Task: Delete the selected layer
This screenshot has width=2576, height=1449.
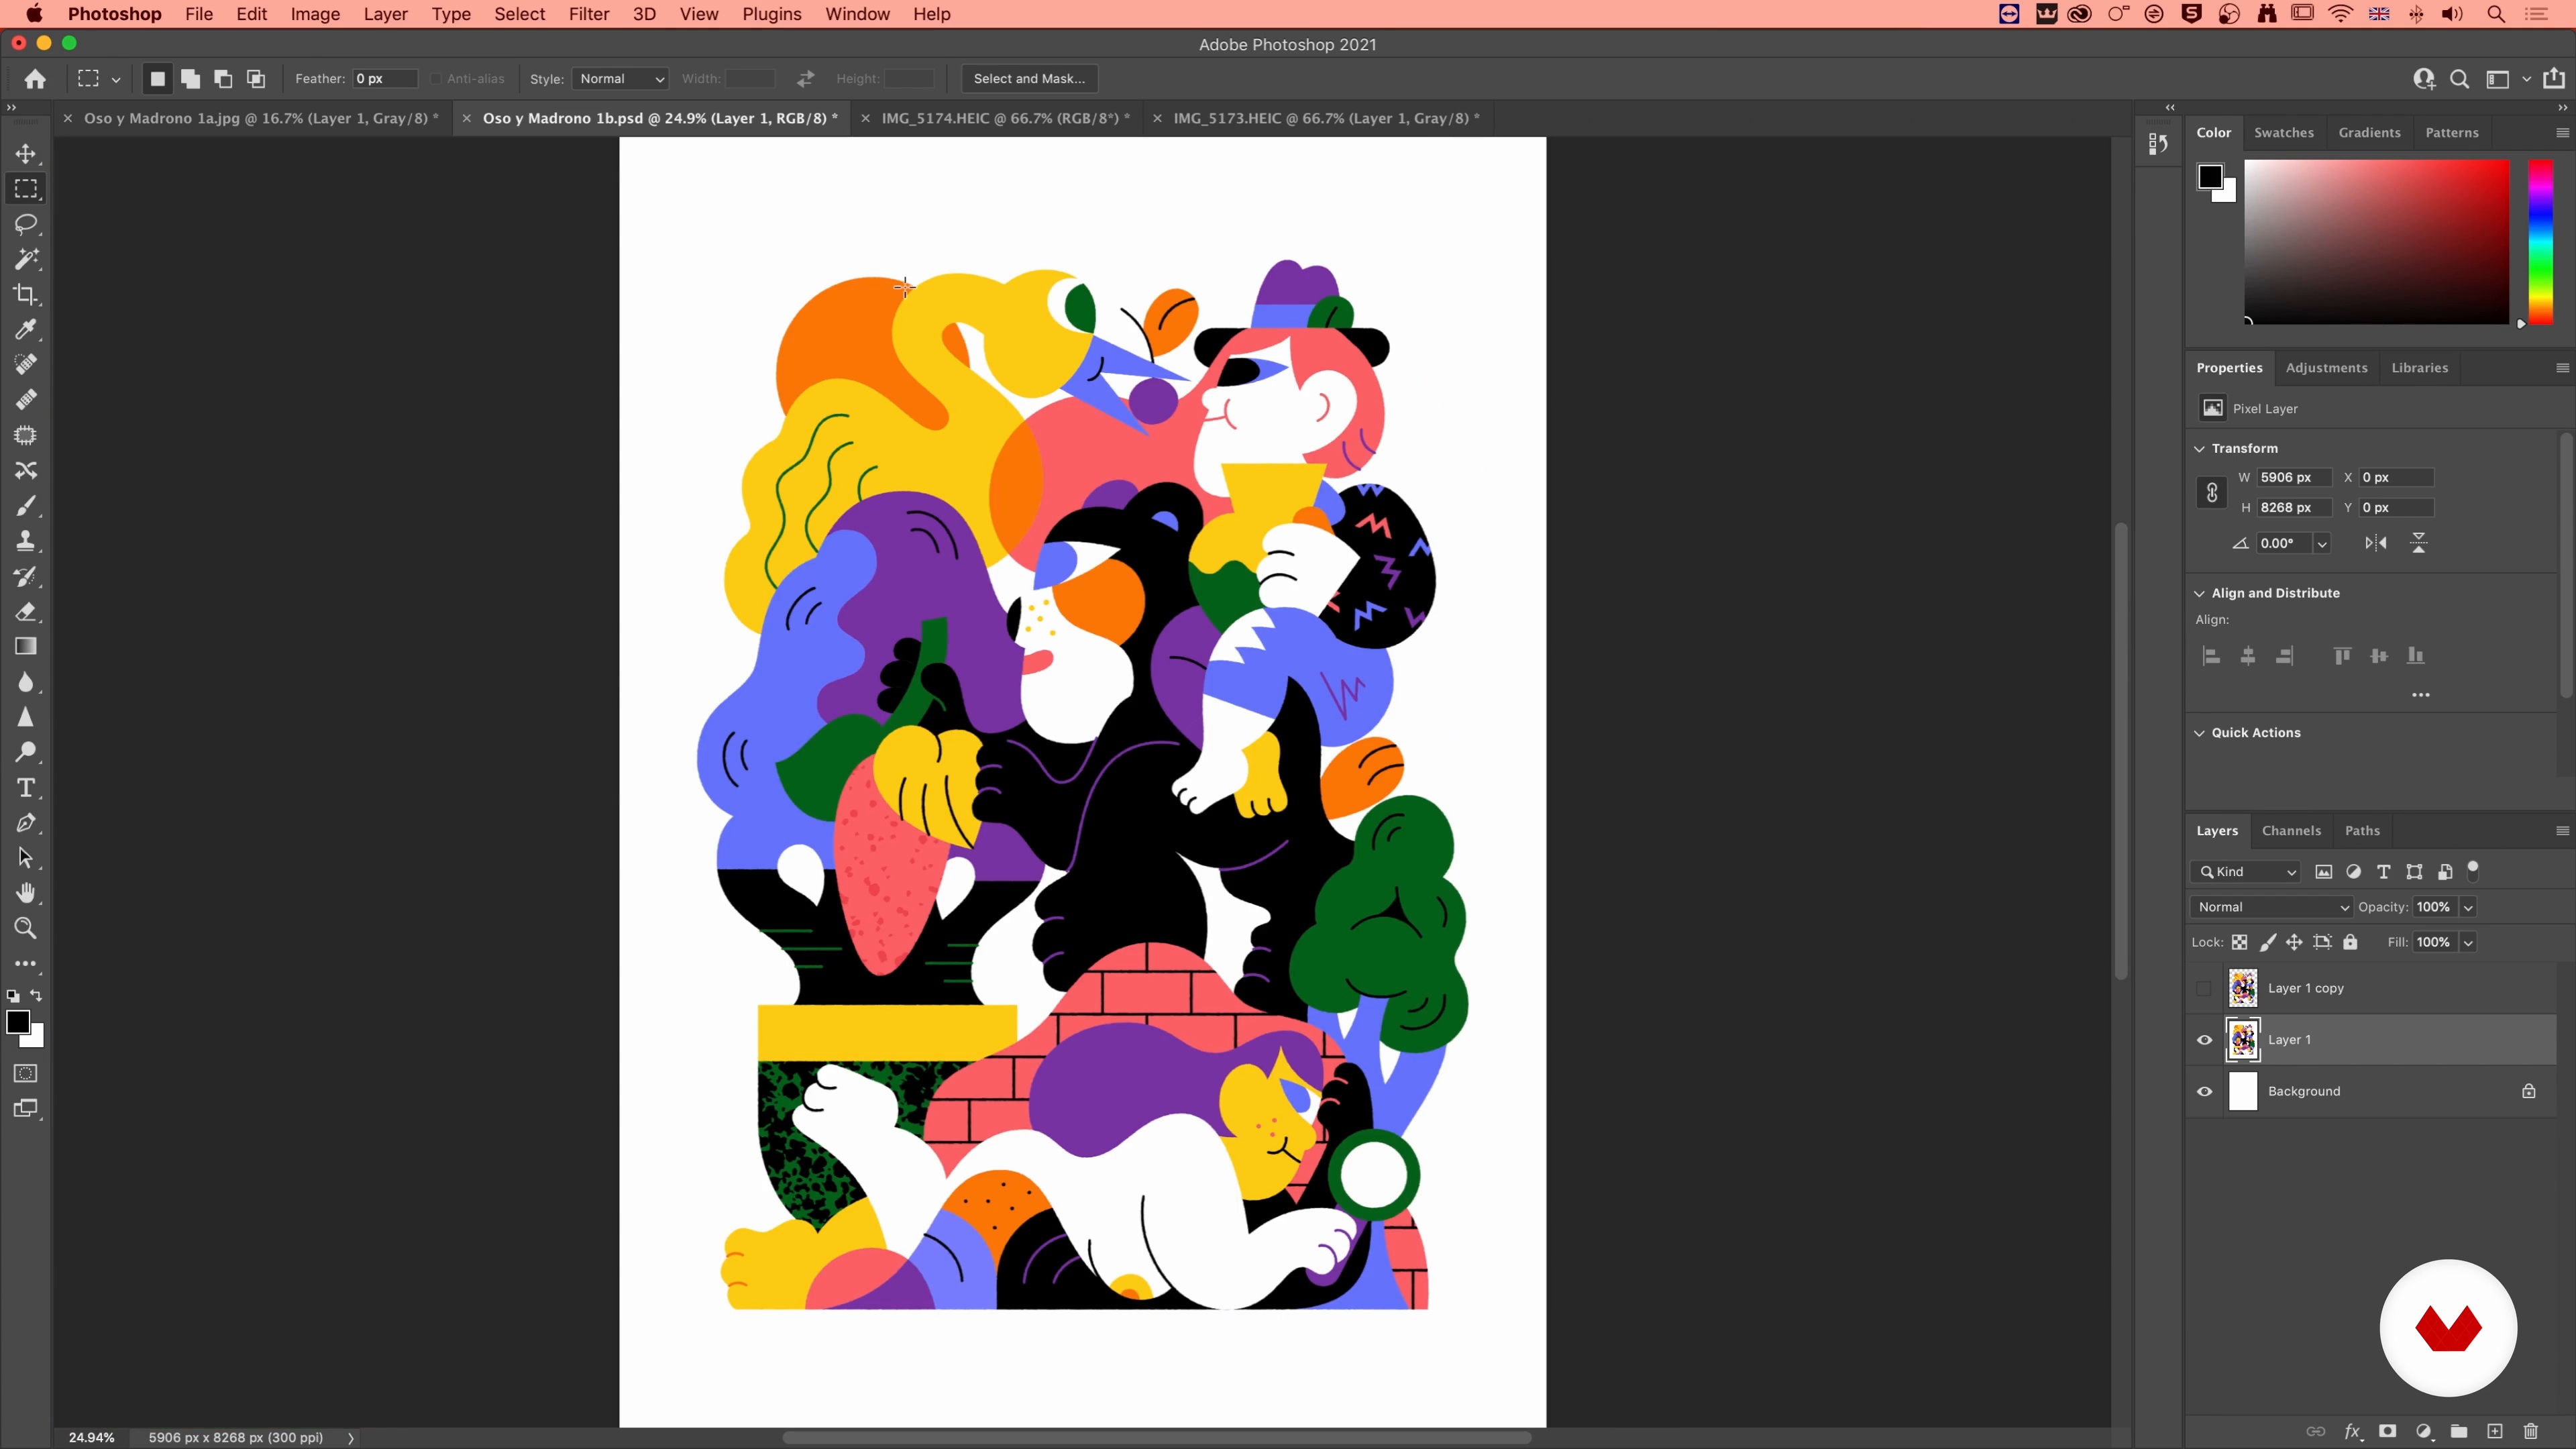Action: (x=2531, y=1431)
